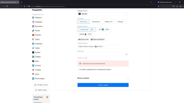
Task: Switch to Просмотры service tab
Action: point(96,22)
